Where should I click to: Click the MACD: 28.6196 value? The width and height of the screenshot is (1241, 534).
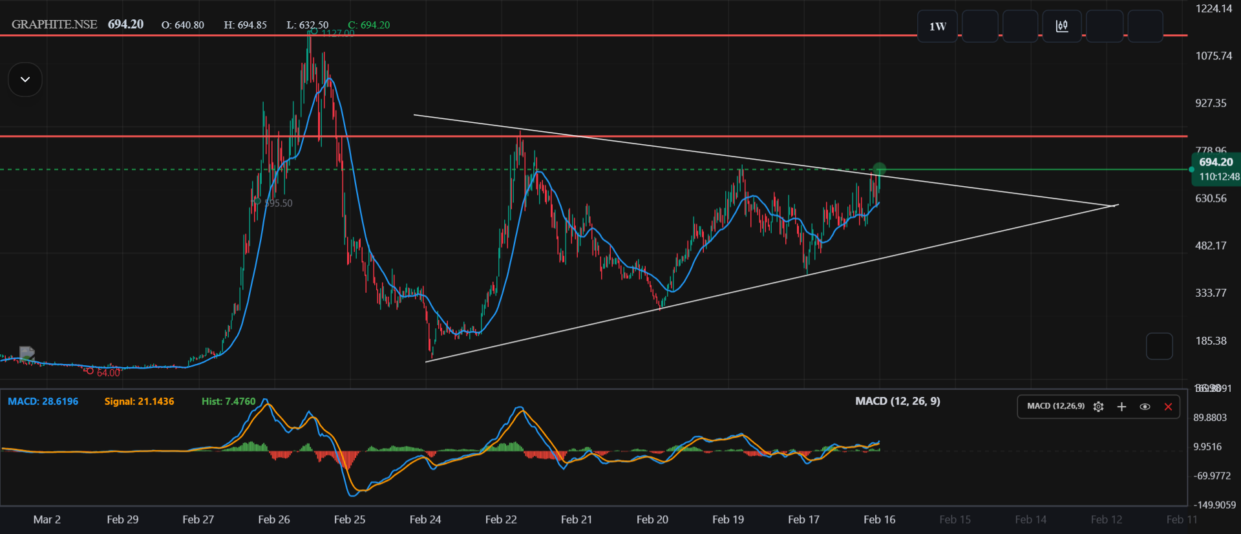pyautogui.click(x=43, y=401)
